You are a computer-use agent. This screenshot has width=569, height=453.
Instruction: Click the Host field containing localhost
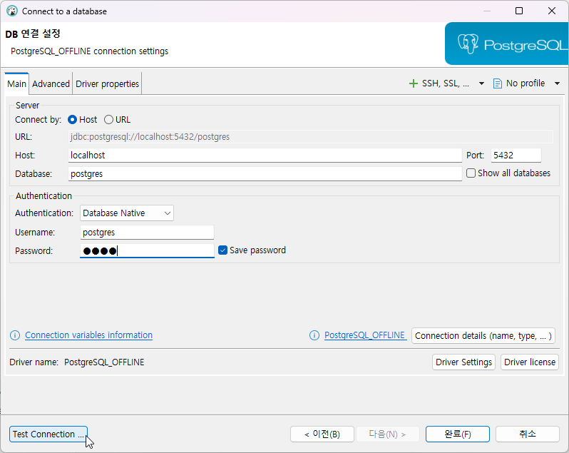(265, 156)
